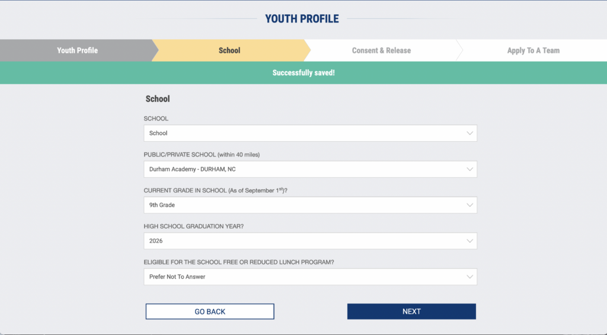
Task: Jump to the Consent & Release step
Action: pos(381,50)
